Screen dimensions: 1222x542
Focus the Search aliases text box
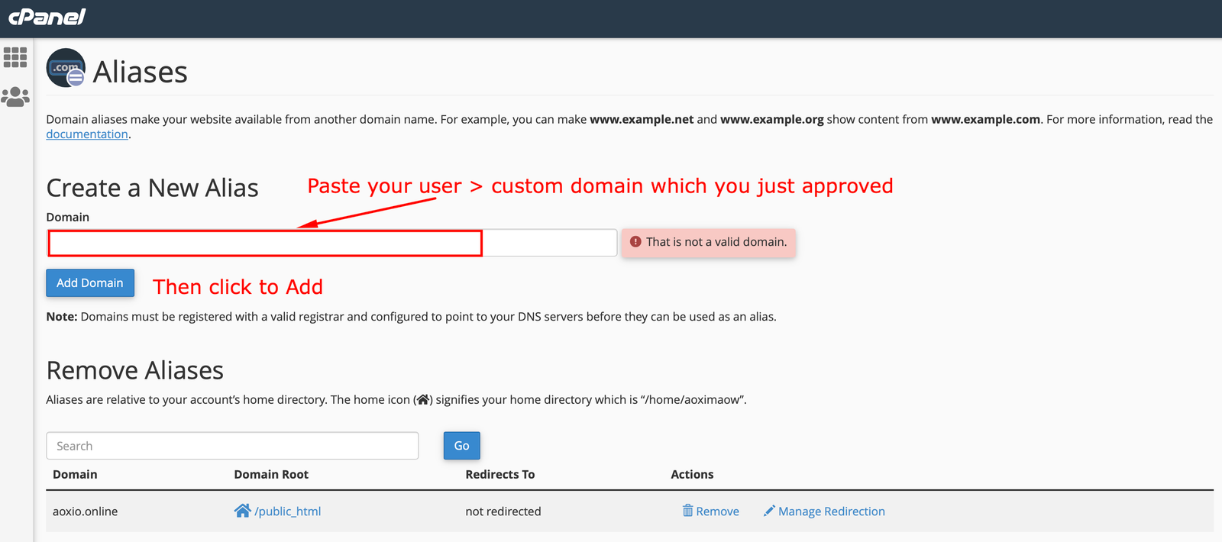click(x=232, y=446)
